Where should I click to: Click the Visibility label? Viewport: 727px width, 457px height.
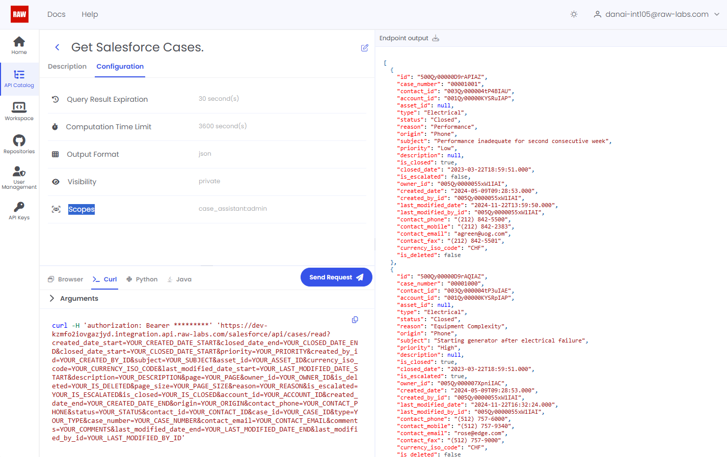82,182
